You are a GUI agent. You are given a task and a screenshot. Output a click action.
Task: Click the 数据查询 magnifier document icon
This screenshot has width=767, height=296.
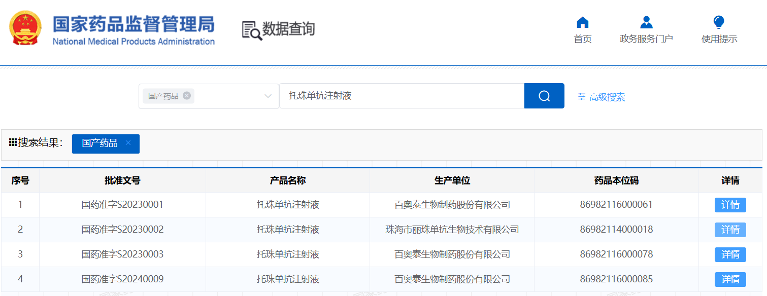(252, 31)
